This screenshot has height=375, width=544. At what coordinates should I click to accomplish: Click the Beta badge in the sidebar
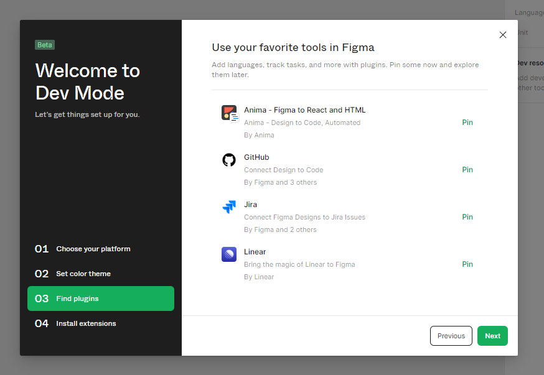[44, 44]
